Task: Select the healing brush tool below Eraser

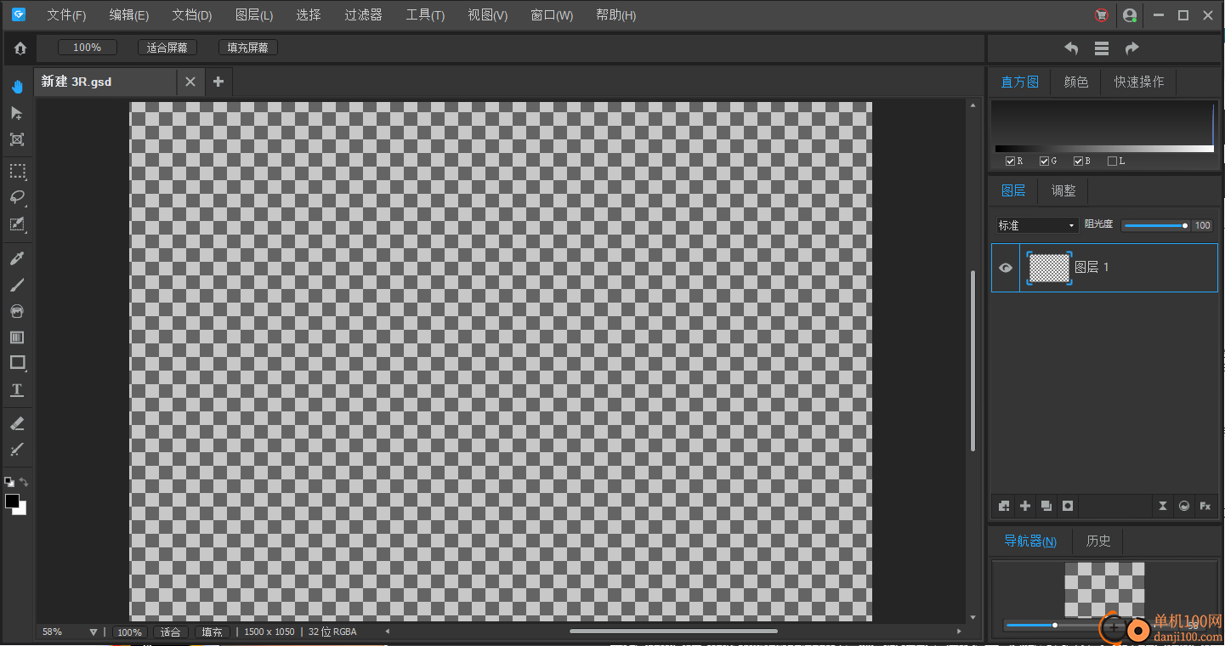Action: [17, 449]
